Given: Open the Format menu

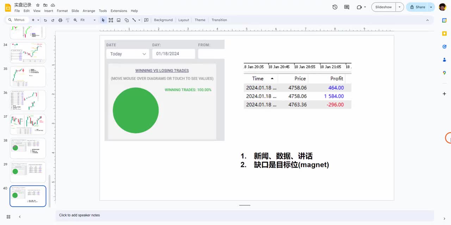Looking at the screenshot, I should (x=62, y=11).
